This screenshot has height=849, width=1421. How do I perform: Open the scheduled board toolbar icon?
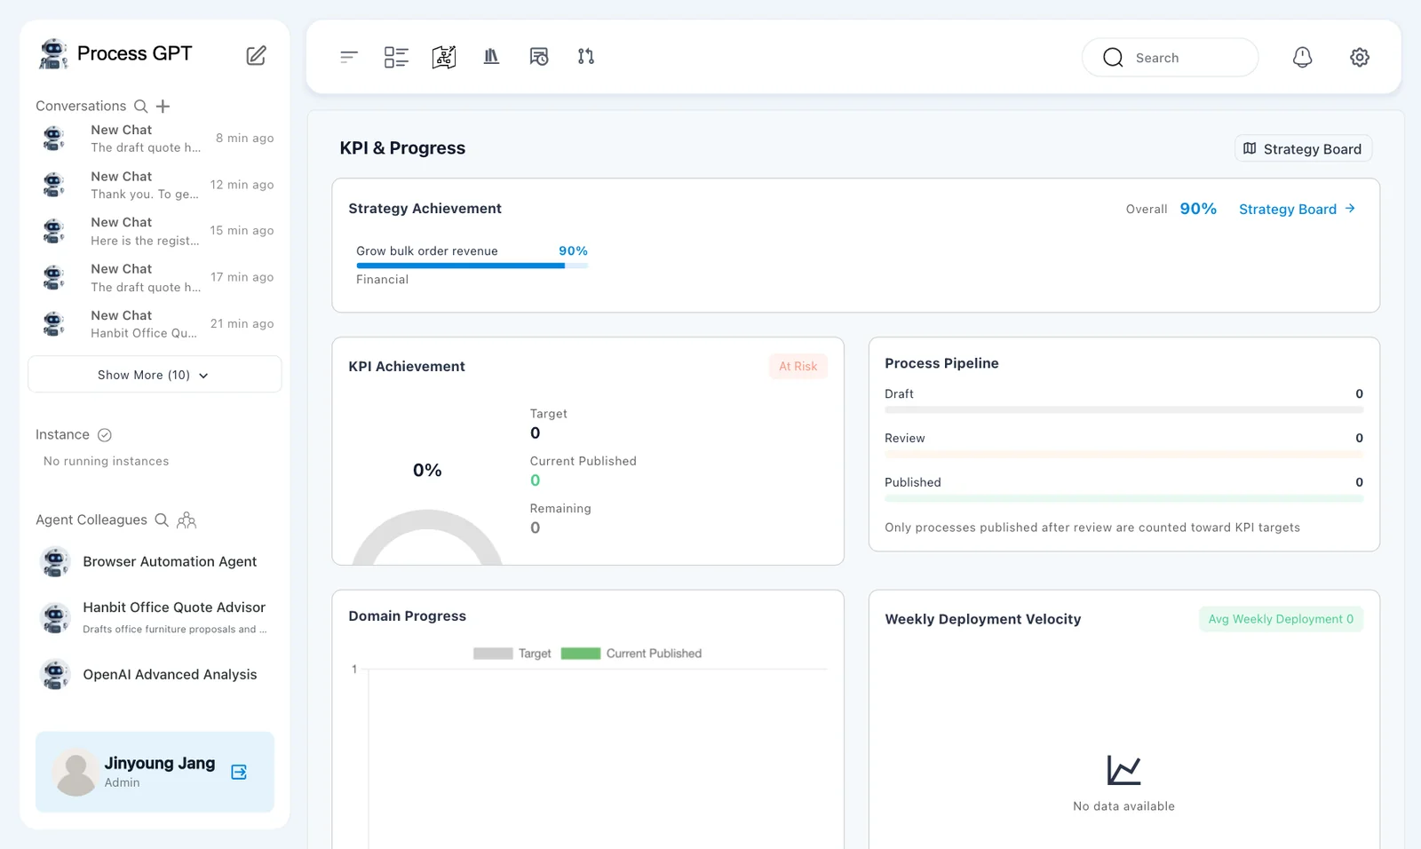tap(539, 57)
